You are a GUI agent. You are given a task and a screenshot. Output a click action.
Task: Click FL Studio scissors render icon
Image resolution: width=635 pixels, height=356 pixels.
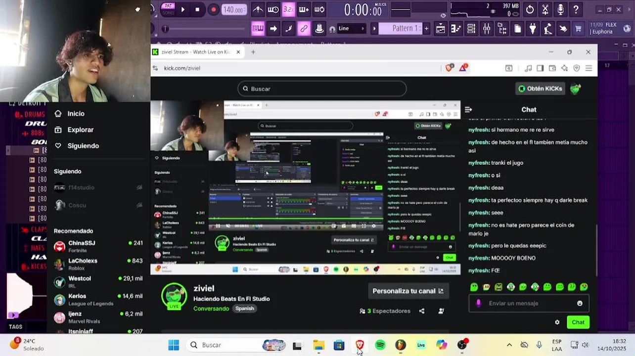pos(545,9)
